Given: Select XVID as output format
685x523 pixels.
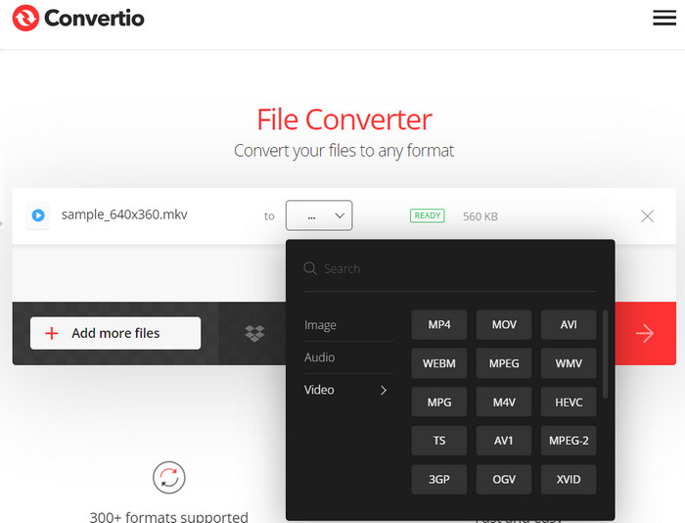Looking at the screenshot, I should 569,479.
